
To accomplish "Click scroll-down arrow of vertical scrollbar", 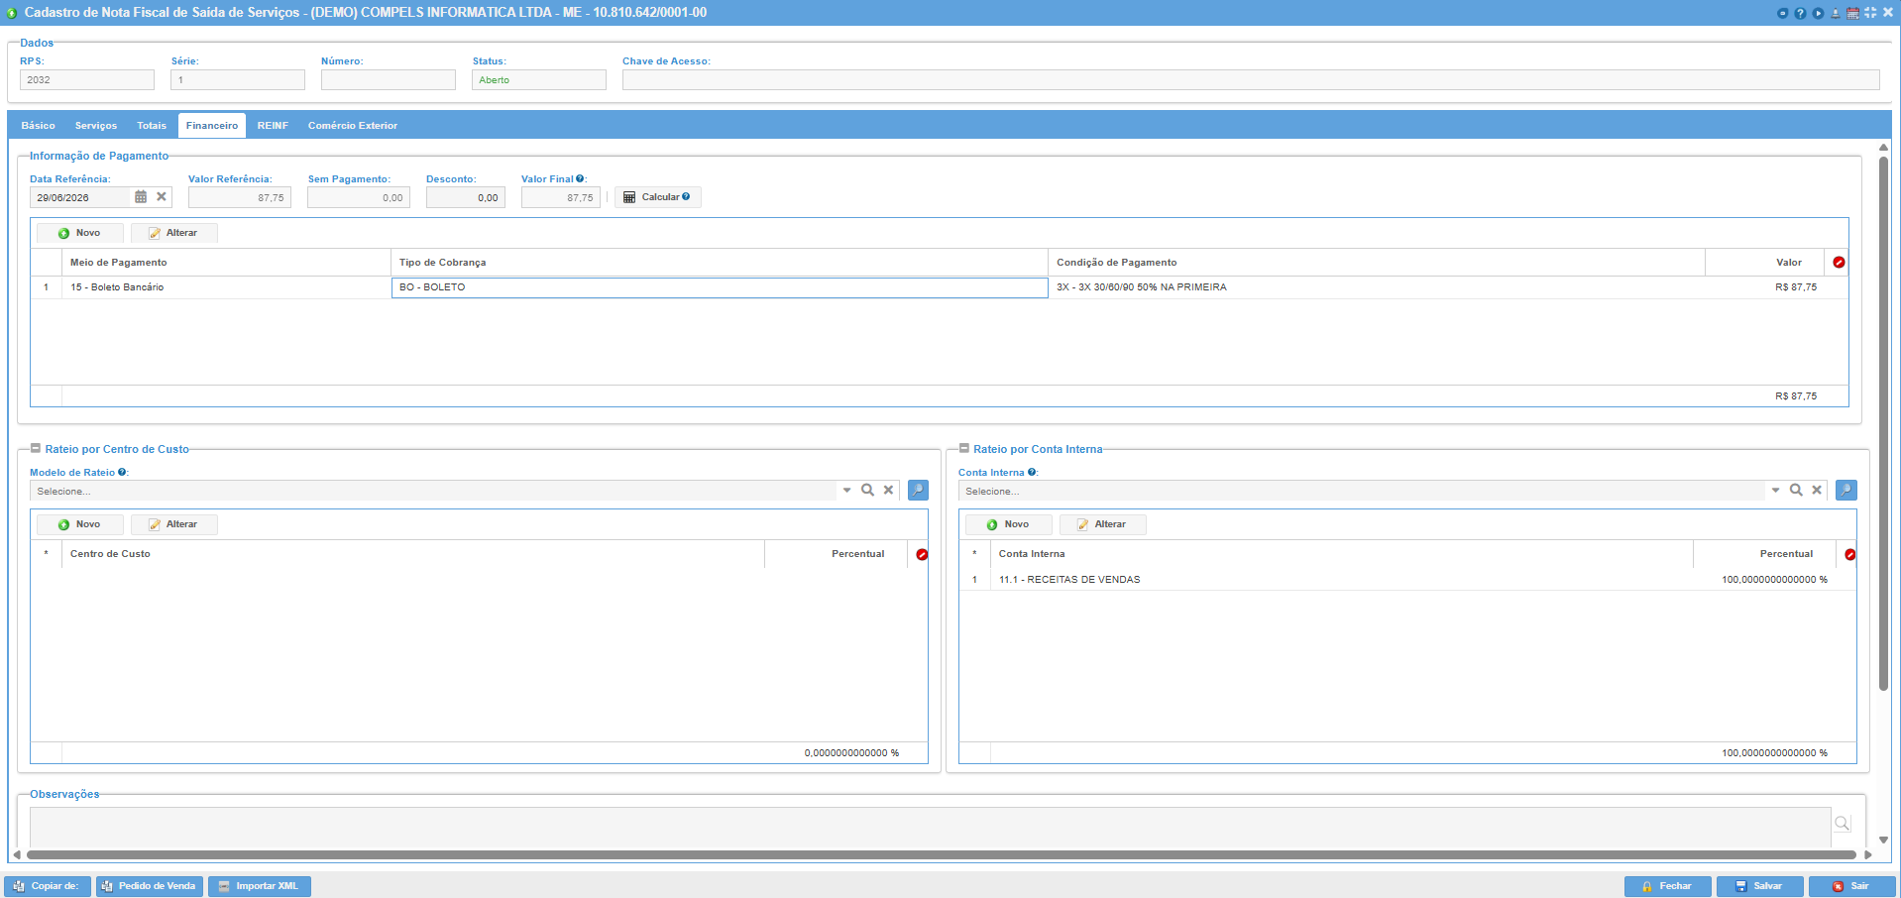I will point(1884,840).
